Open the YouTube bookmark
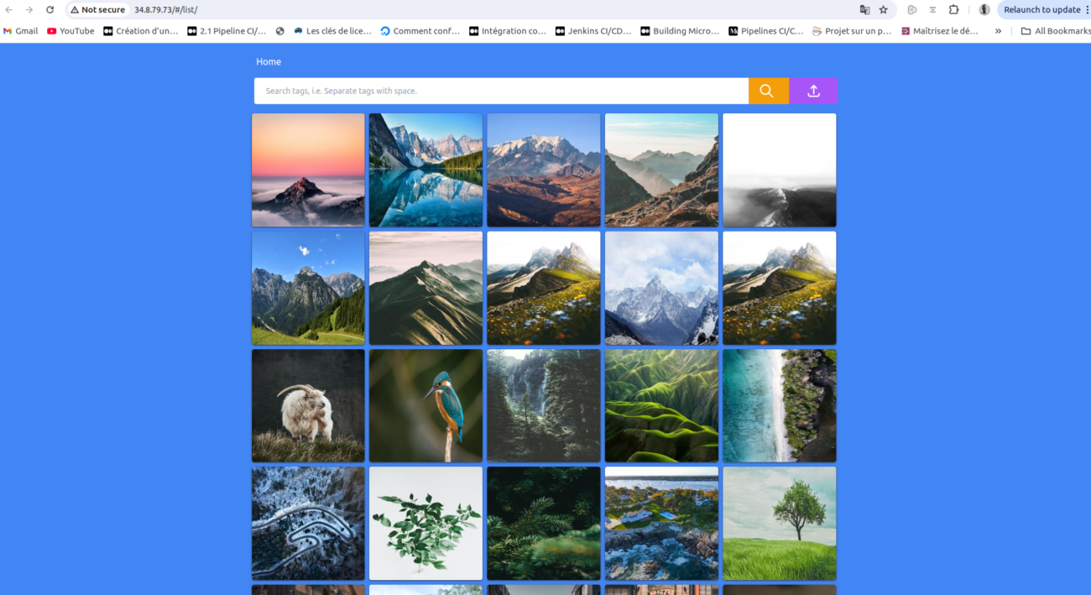The image size is (1091, 595). tap(70, 31)
